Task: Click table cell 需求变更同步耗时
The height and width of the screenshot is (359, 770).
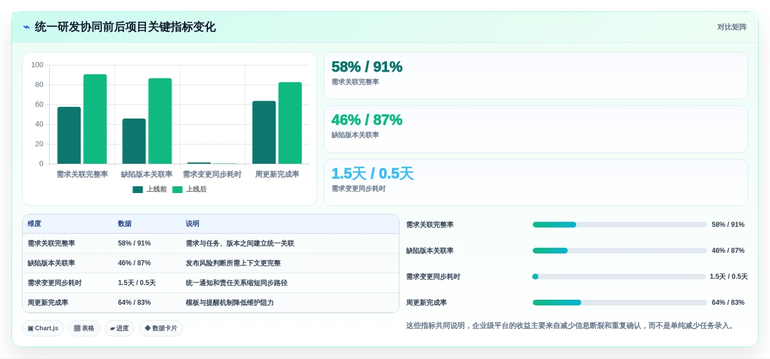Action: point(55,283)
